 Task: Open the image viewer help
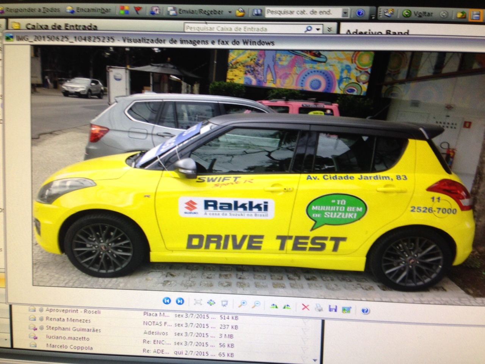tap(365, 311)
